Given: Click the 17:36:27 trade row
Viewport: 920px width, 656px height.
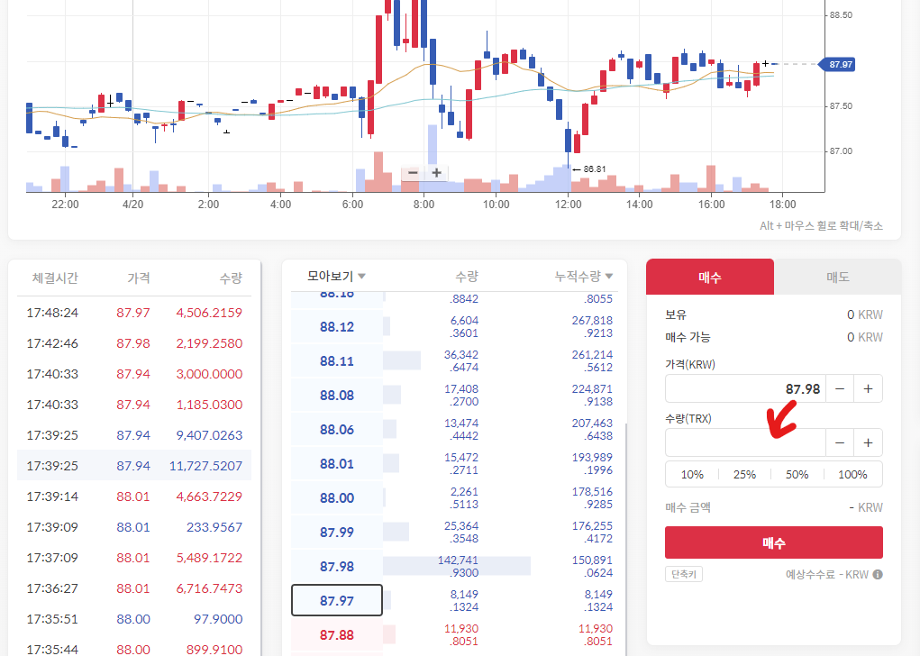Looking at the screenshot, I should (134, 588).
